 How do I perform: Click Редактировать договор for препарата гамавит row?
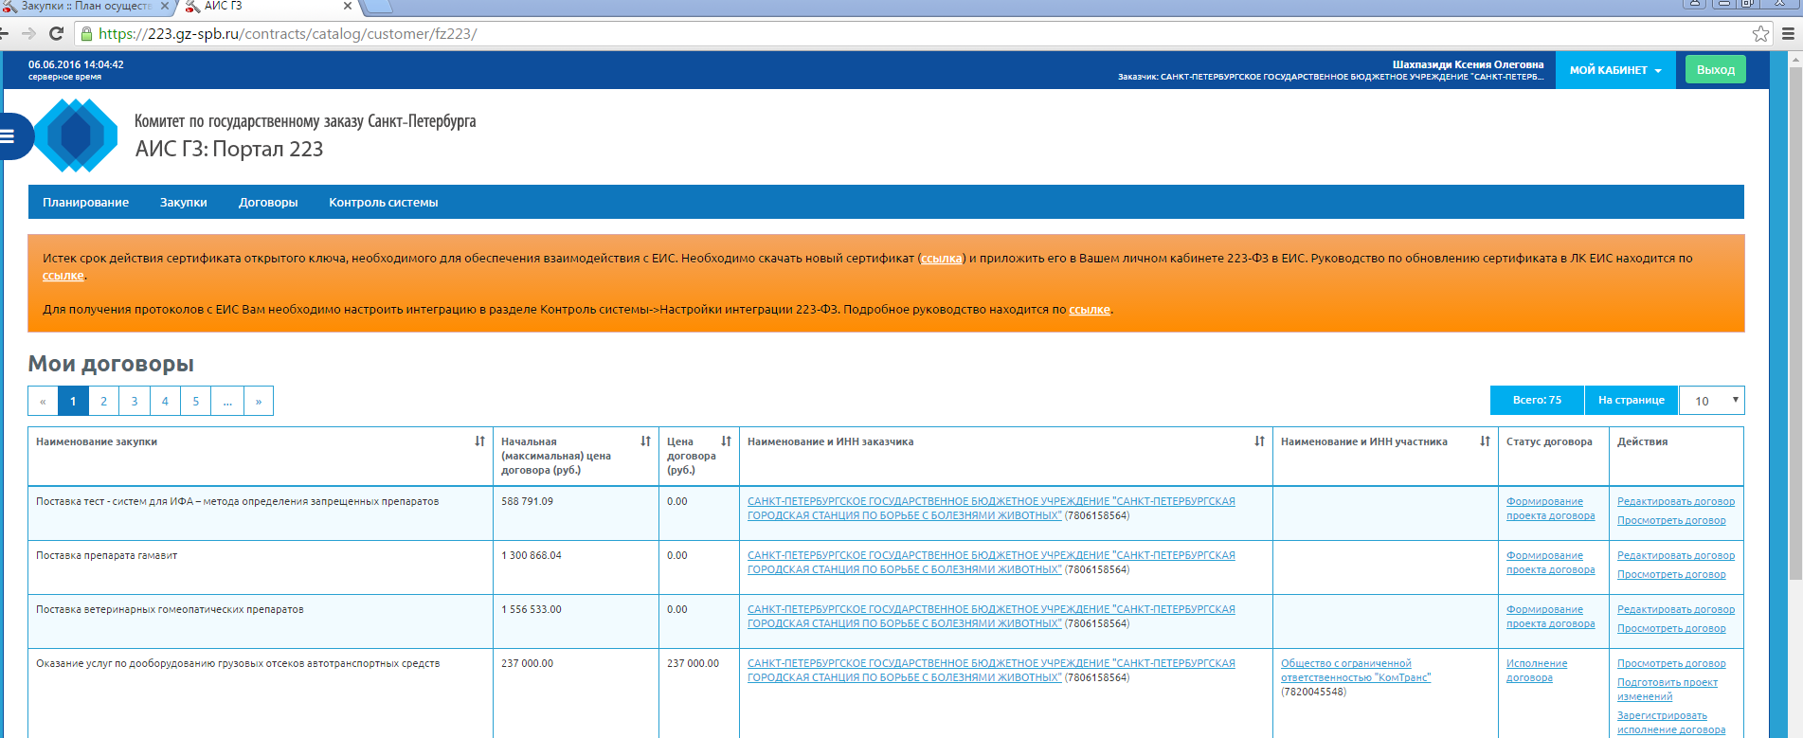1676,556
